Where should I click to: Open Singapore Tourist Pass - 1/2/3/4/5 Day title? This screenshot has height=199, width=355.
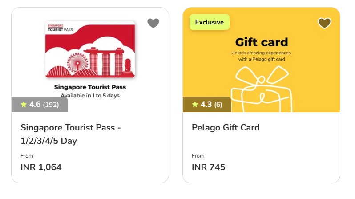pos(71,134)
